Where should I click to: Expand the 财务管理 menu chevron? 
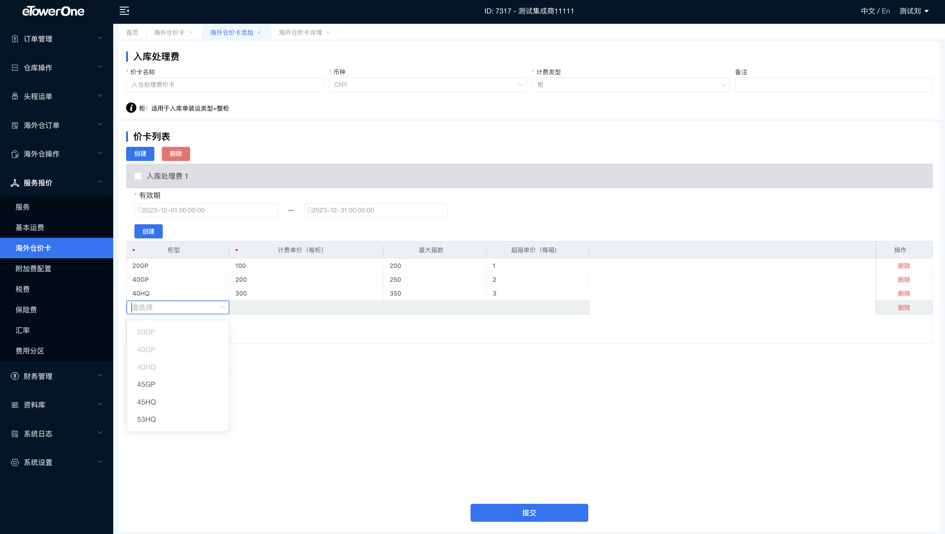pos(99,375)
